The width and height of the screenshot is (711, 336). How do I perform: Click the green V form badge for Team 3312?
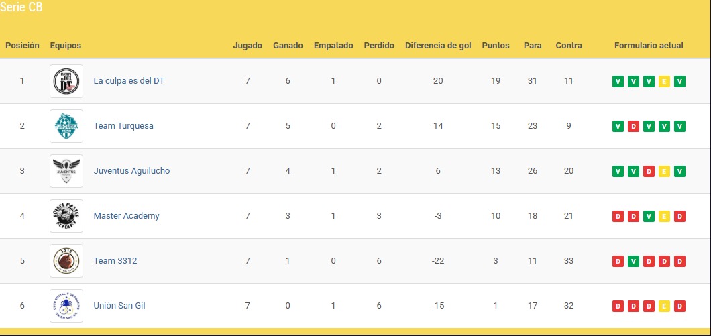(x=633, y=262)
